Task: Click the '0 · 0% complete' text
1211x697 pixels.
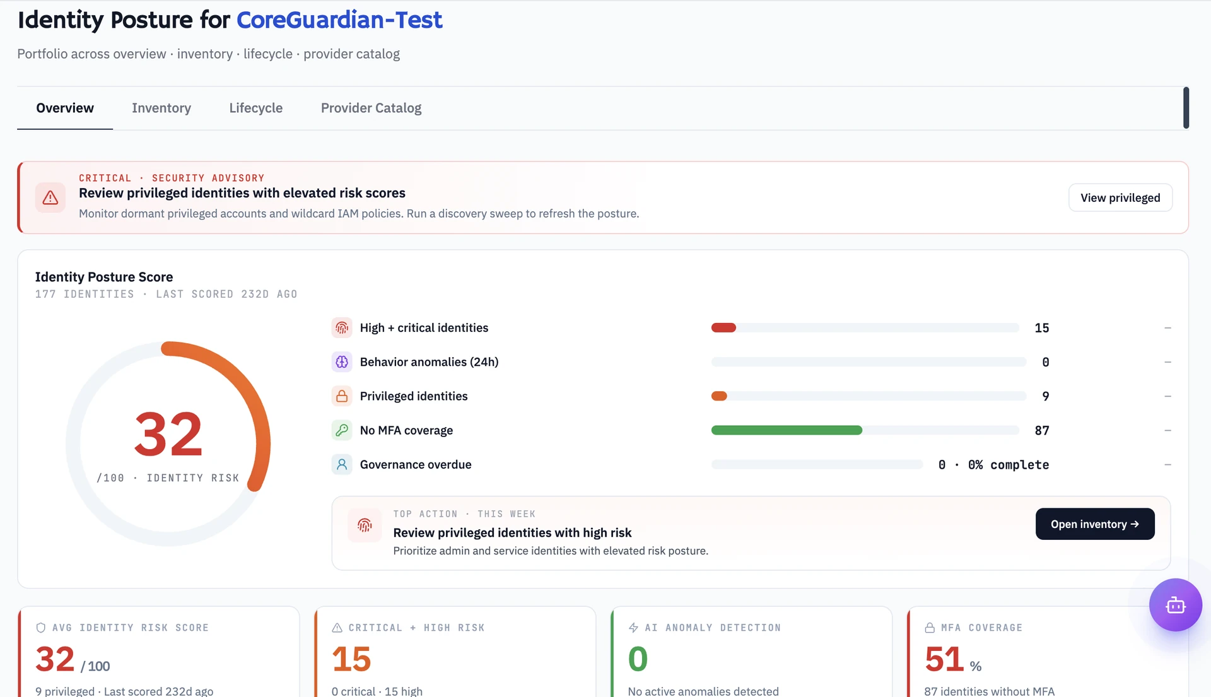Action: coord(994,465)
